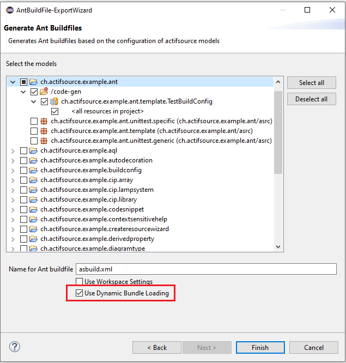Click the help question mark icon
Image resolution: width=346 pixels, height=363 pixels.
(x=15, y=347)
